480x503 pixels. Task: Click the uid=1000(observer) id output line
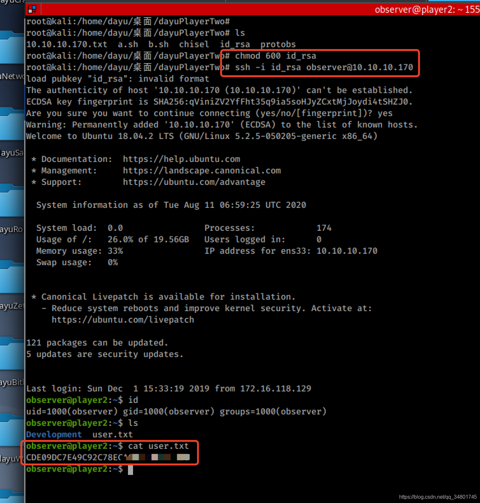pyautogui.click(x=176, y=412)
